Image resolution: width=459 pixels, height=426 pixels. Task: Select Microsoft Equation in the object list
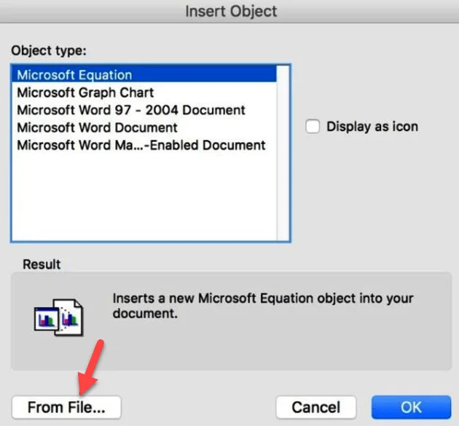point(144,75)
